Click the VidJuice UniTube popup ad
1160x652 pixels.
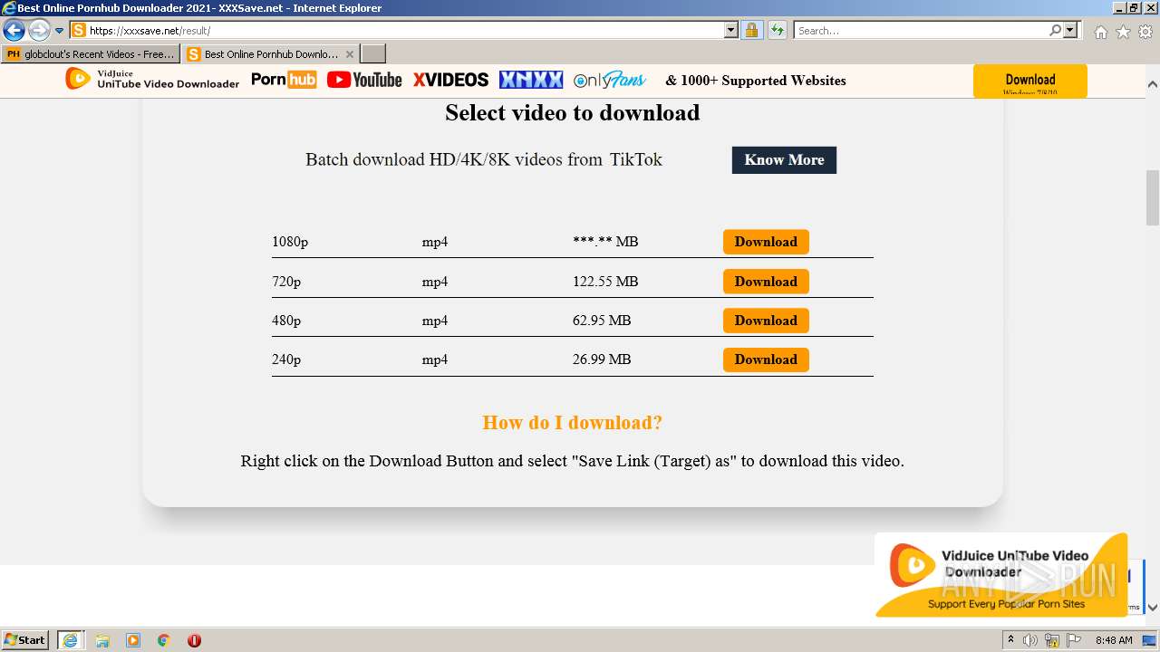pyautogui.click(x=1001, y=575)
